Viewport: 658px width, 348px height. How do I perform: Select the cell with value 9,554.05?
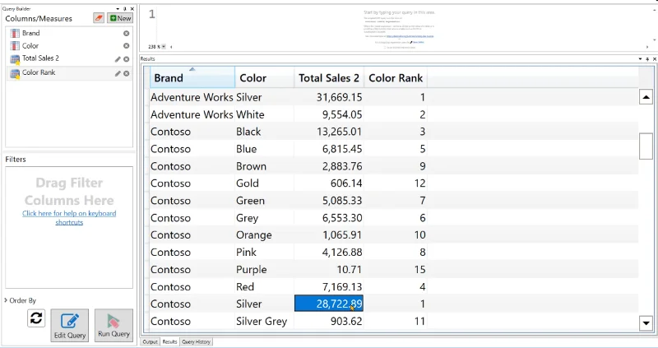(x=329, y=114)
